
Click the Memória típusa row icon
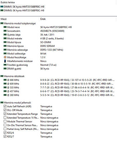[x=5, y=46]
